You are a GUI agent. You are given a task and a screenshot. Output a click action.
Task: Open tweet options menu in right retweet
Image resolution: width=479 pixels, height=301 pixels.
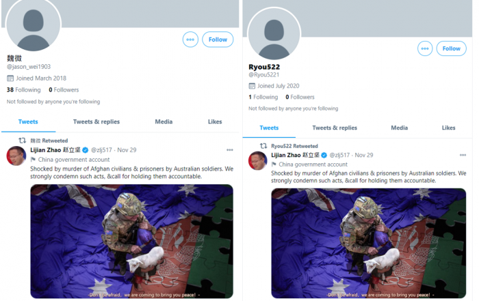click(x=463, y=155)
